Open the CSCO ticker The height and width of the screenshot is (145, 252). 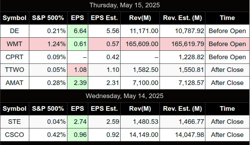coord(15,135)
